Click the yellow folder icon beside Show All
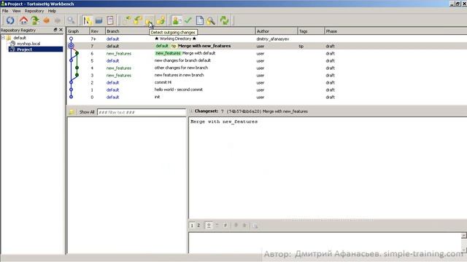This screenshot has height=262, width=467. click(x=72, y=112)
